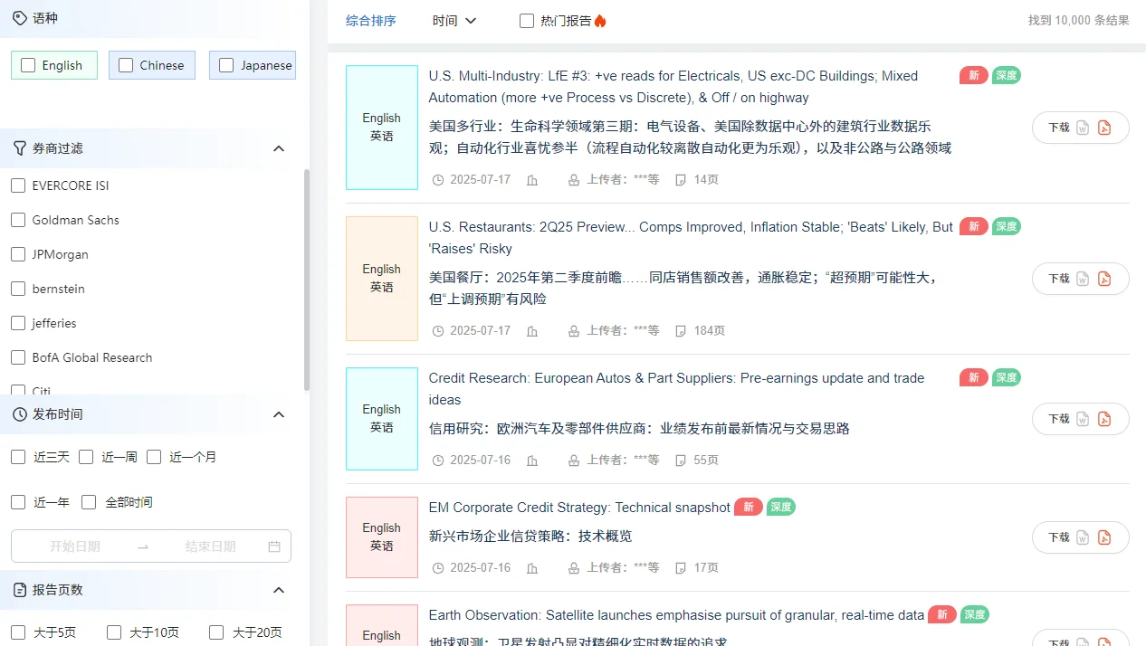This screenshot has width=1146, height=646.
Task: Click the fire icon next to 热门报告
Action: pos(600,20)
